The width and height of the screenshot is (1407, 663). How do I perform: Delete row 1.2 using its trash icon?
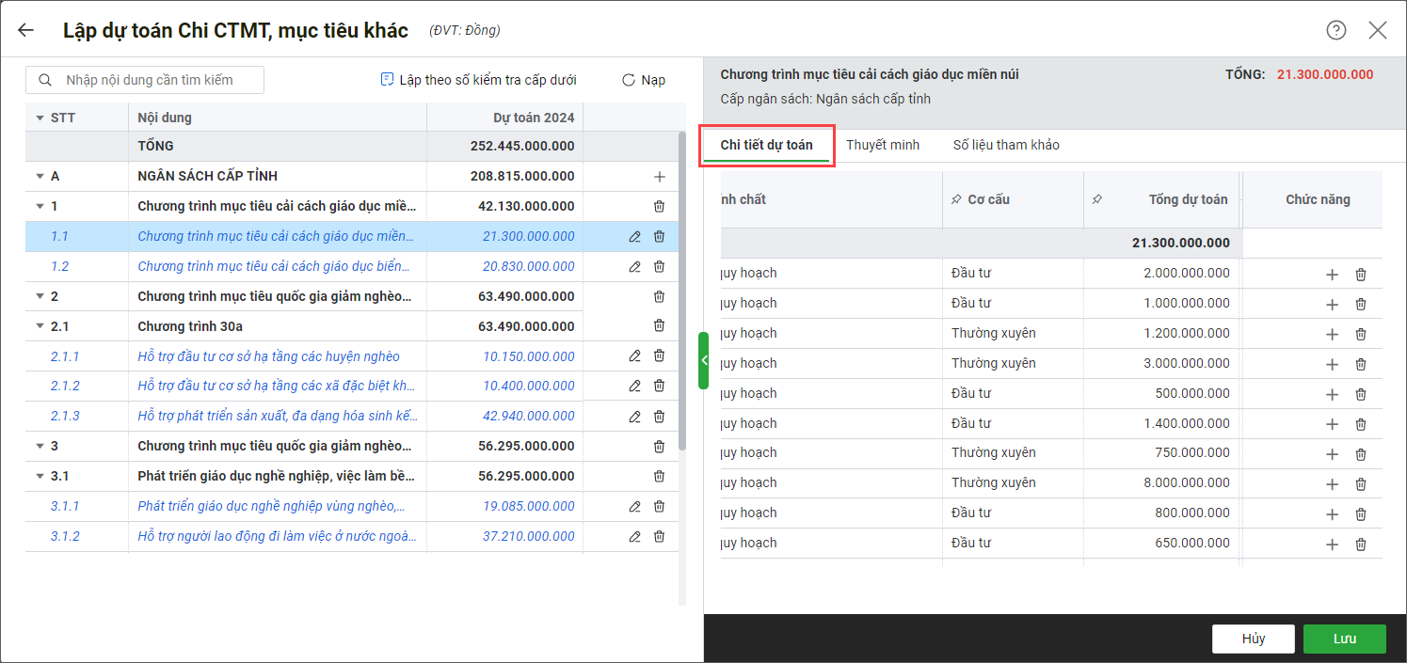(x=659, y=267)
